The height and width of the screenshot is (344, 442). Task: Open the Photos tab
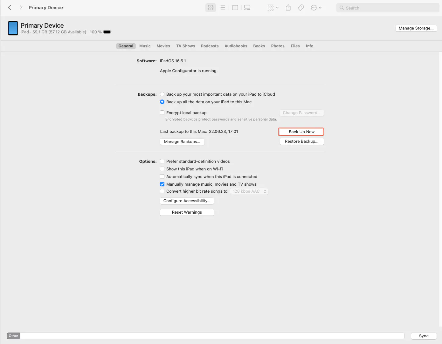[x=278, y=46]
